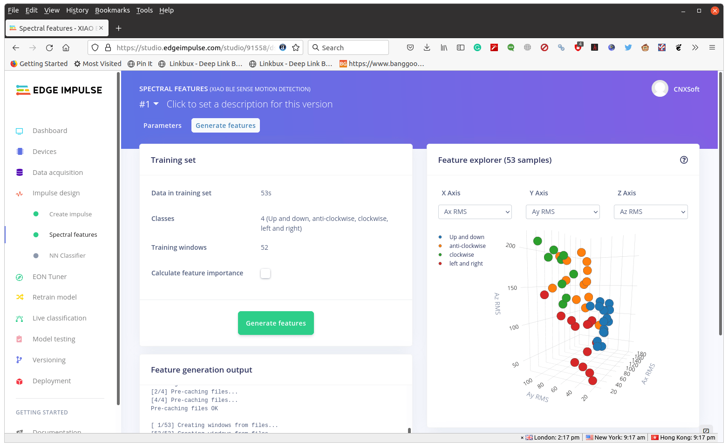Open a new browser tab
Image resolution: width=728 pixels, height=447 pixels.
click(x=119, y=28)
